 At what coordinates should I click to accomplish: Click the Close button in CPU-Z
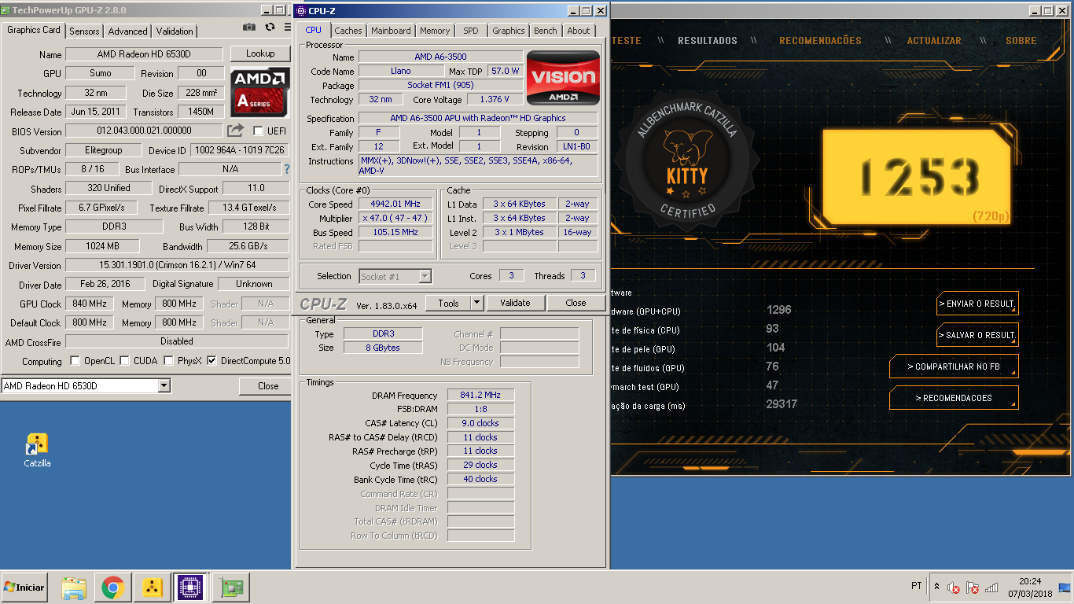(576, 303)
